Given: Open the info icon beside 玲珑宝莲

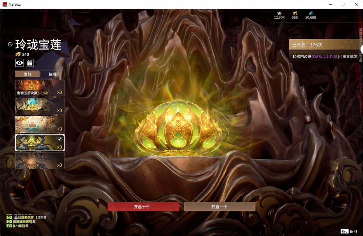Looking at the screenshot, I should (10, 44).
